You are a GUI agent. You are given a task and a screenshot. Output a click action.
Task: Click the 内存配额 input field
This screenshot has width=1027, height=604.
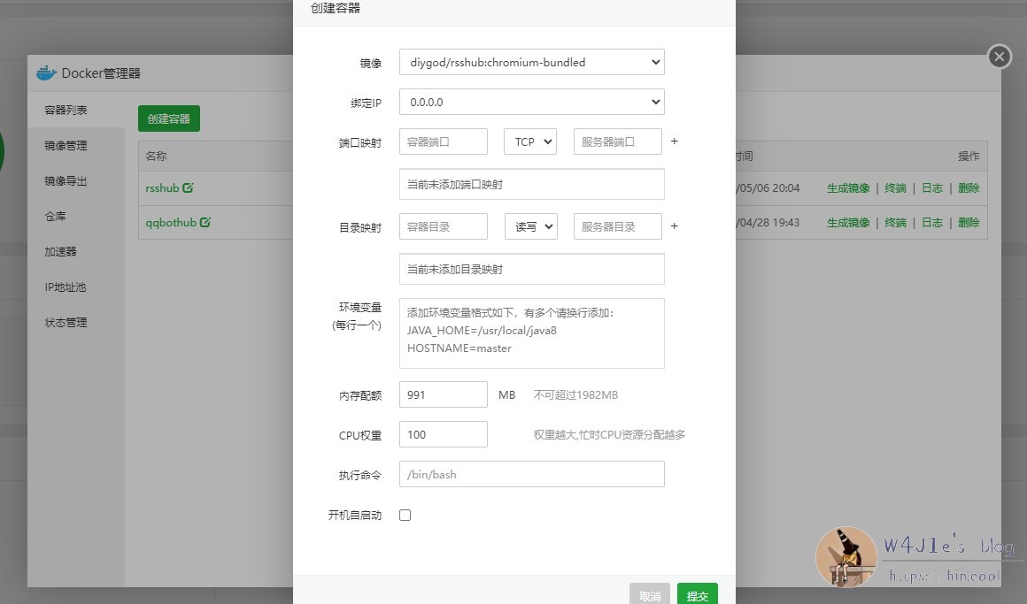click(443, 394)
